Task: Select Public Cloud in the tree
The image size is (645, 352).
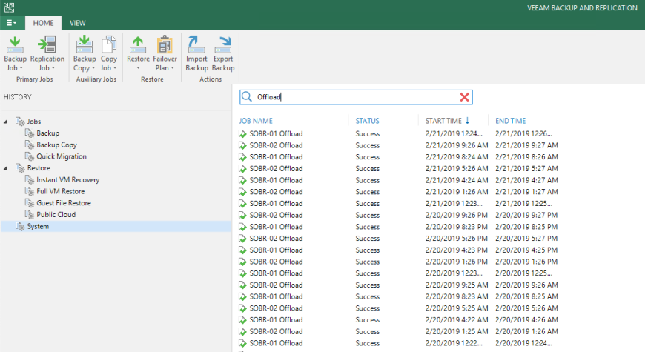Action: click(x=56, y=215)
